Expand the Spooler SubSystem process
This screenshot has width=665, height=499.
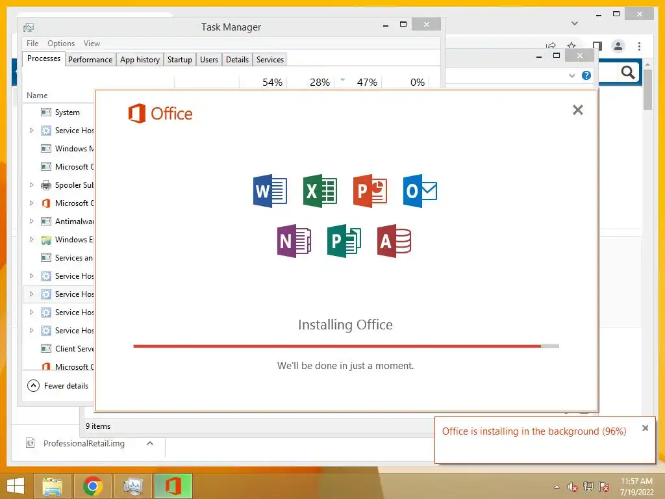(x=31, y=185)
